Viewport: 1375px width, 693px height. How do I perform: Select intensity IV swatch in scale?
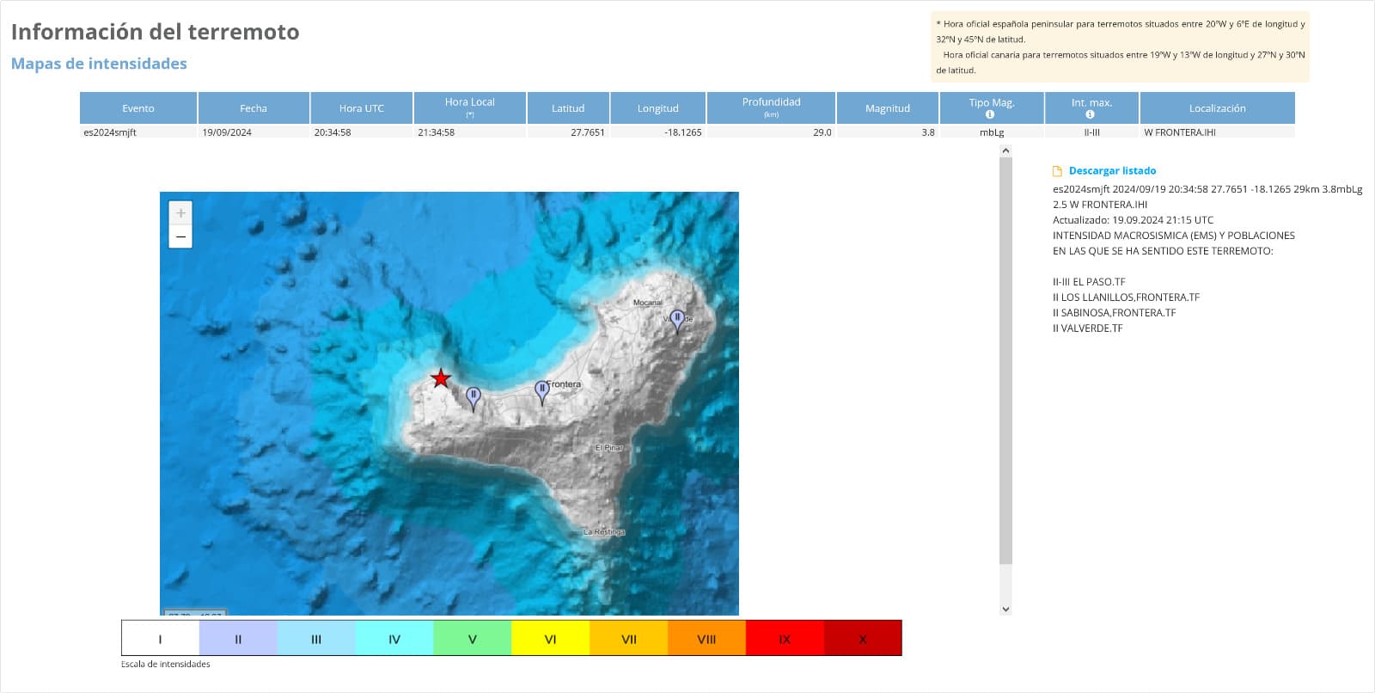[x=394, y=639]
